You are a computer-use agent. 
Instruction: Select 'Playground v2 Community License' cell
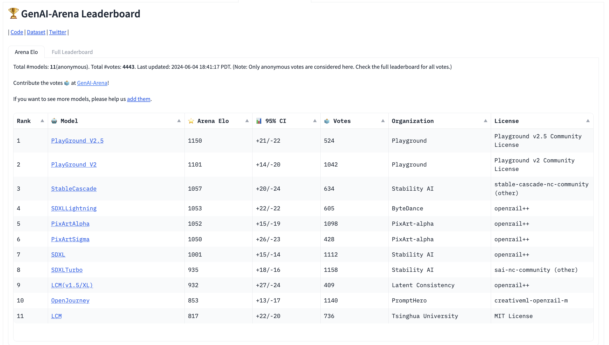coord(542,164)
